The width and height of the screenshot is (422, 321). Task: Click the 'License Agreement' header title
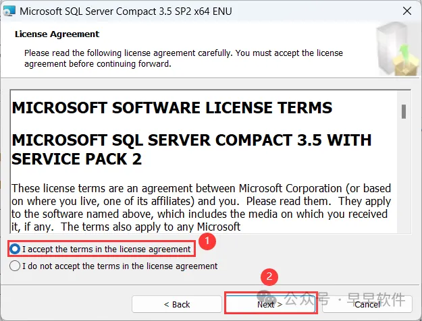[x=57, y=34]
